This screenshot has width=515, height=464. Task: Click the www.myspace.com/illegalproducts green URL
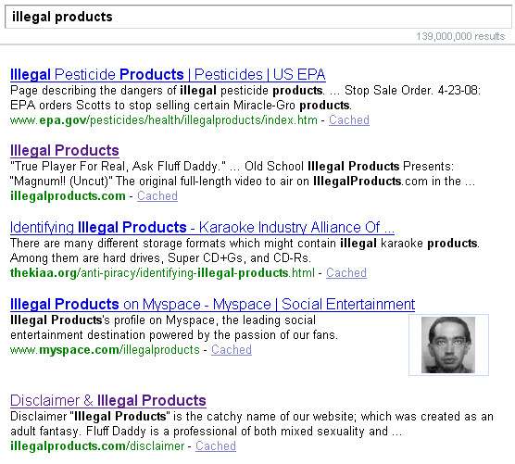click(x=105, y=350)
